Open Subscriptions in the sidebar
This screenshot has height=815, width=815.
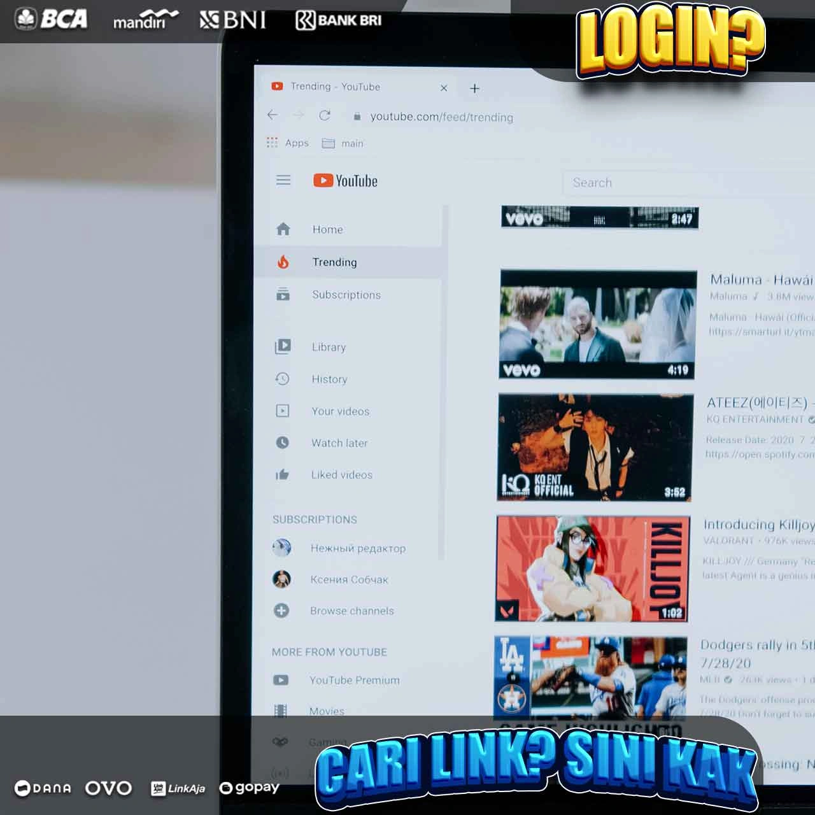pos(348,295)
